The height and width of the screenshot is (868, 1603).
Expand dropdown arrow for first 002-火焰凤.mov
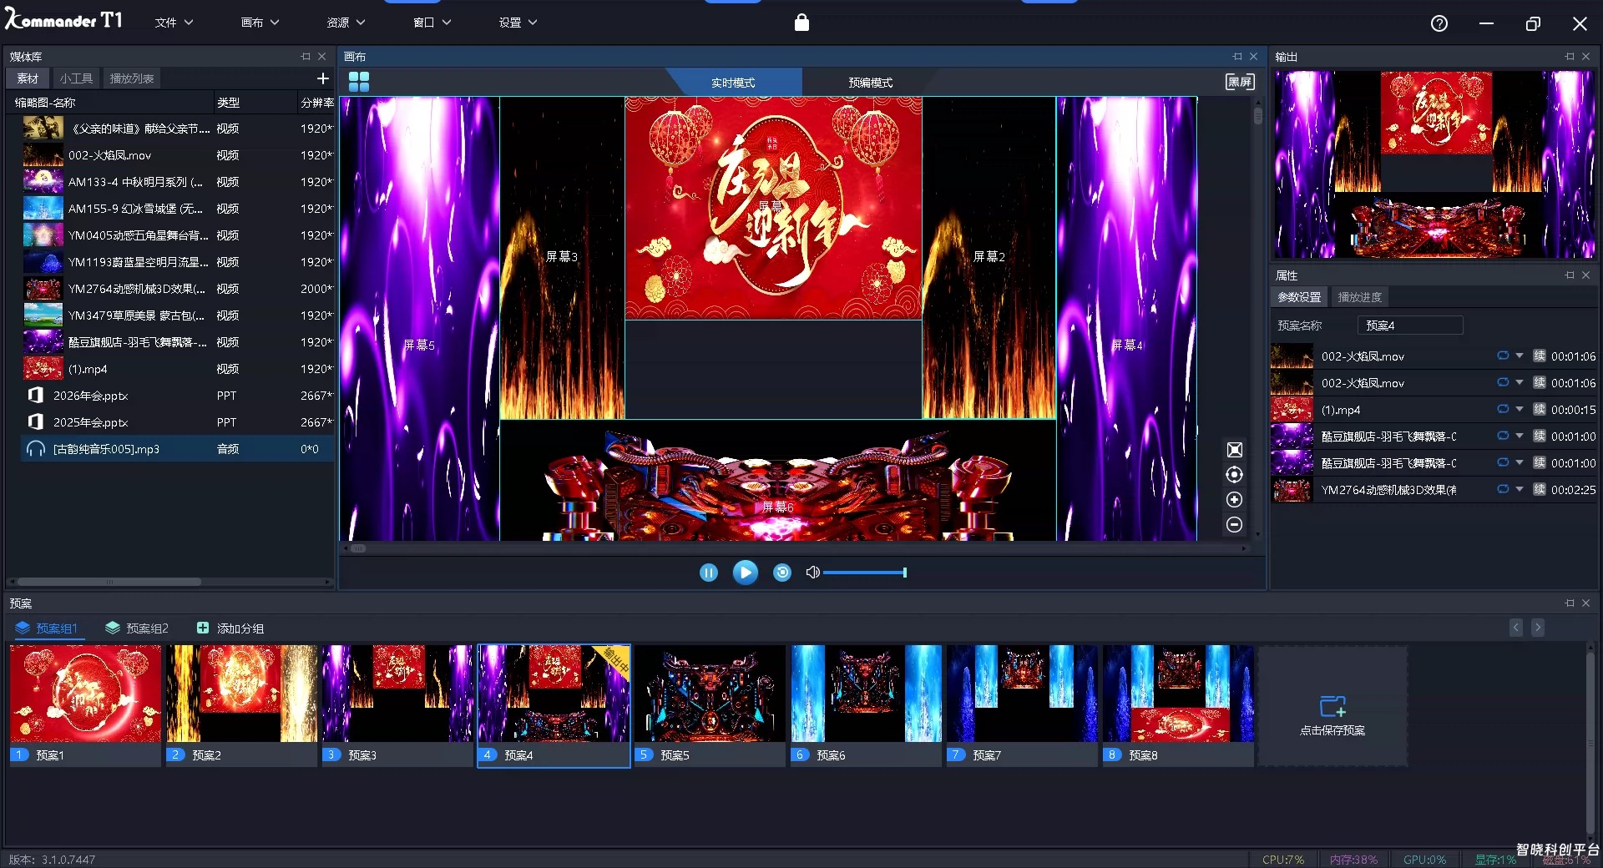1520,356
